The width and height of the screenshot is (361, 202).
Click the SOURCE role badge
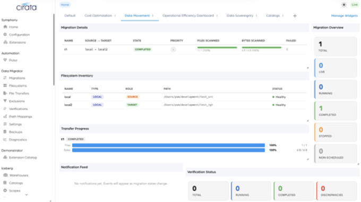132,97
